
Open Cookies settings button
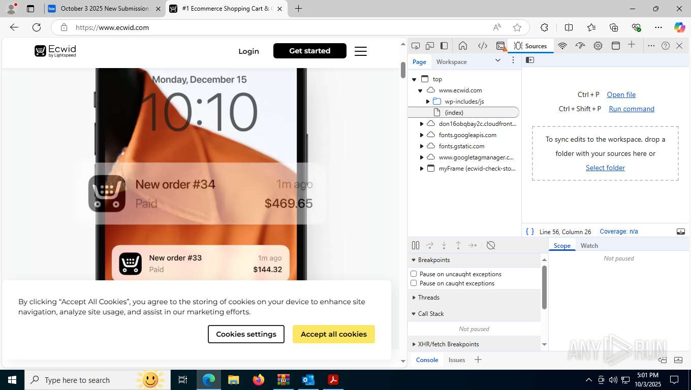pos(246,334)
